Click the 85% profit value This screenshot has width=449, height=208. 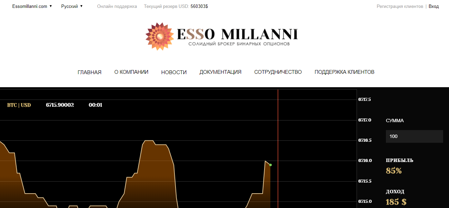tap(394, 171)
